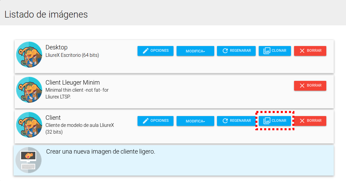Click the Client image avatar
Image resolution: width=346 pixels, height=181 pixels.
coord(29,125)
